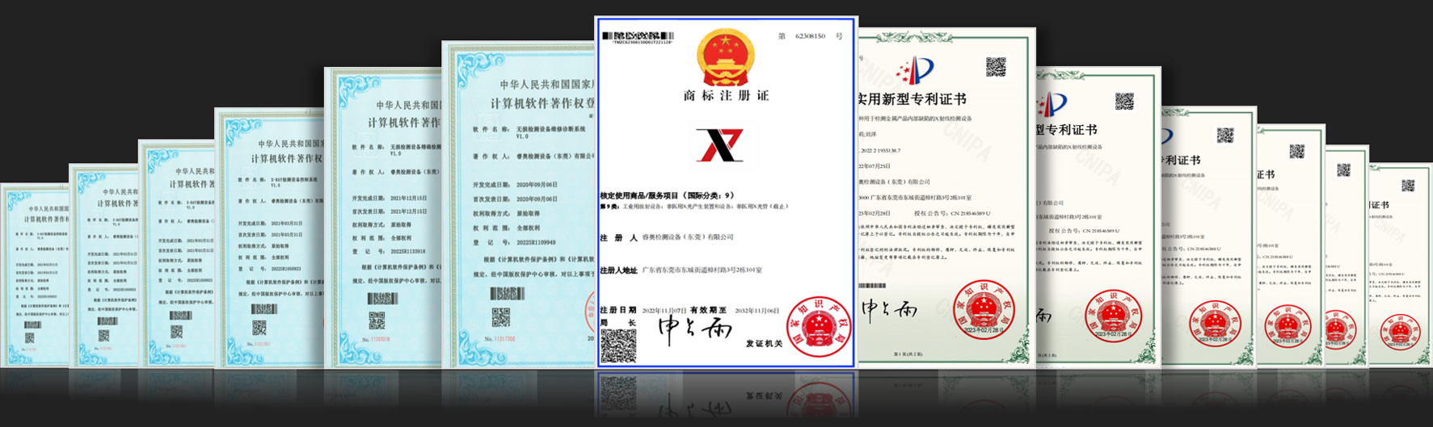Image resolution: width=1433 pixels, height=427 pixels.
Task: Click 注册人地址 line on the trademark certificate
Action: coord(681,270)
